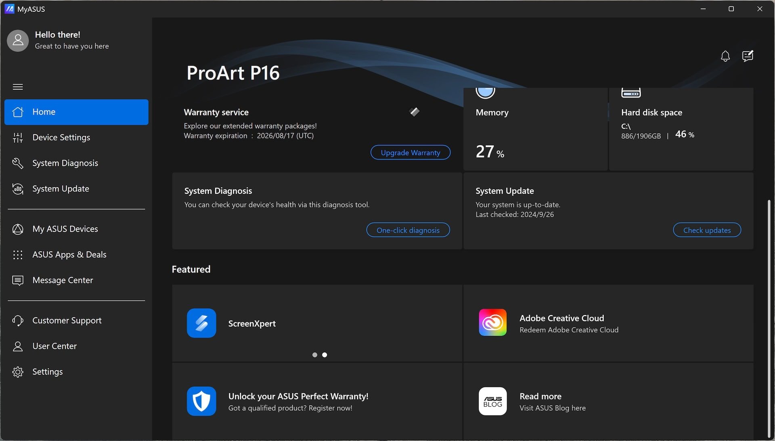Collapse the sidebar with hamburger menu
The height and width of the screenshot is (441, 775).
coord(18,87)
